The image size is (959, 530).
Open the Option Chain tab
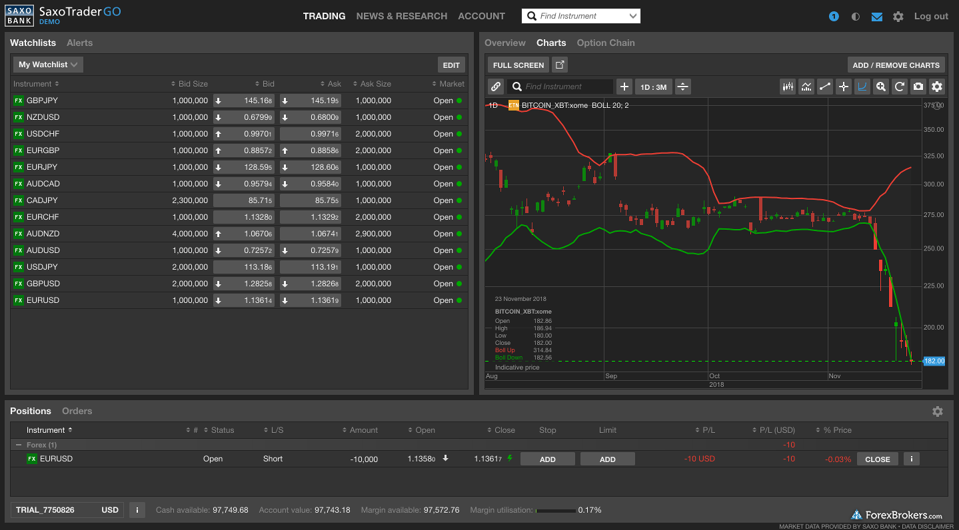pos(606,43)
